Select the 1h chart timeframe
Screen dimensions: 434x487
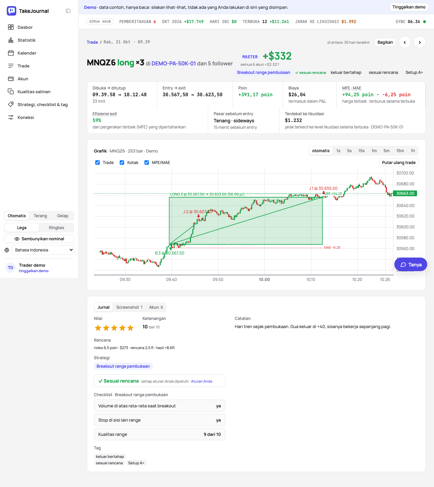[x=413, y=151]
